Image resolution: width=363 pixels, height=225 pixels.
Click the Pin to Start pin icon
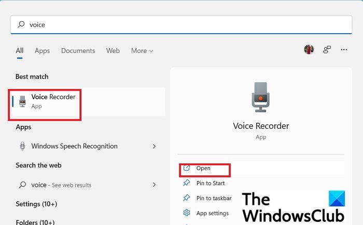coord(187,183)
